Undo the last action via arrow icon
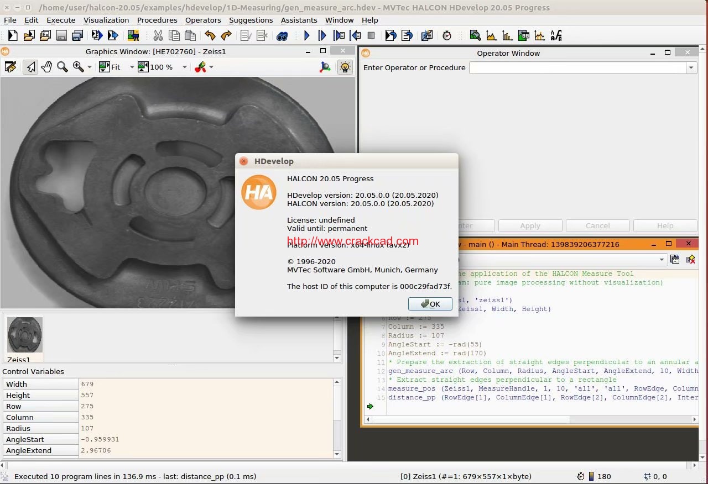The width and height of the screenshot is (708, 484). pos(210,35)
